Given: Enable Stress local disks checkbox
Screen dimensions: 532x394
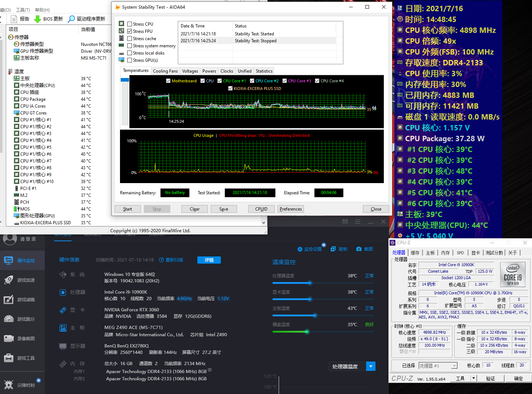Looking at the screenshot, I should click(x=129, y=53).
